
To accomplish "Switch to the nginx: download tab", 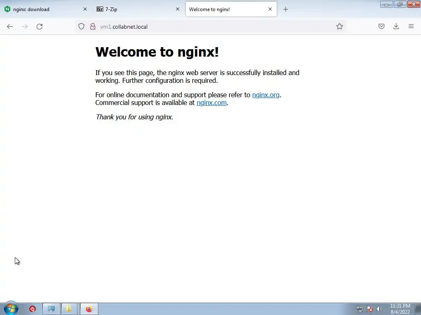I will click(x=46, y=9).
